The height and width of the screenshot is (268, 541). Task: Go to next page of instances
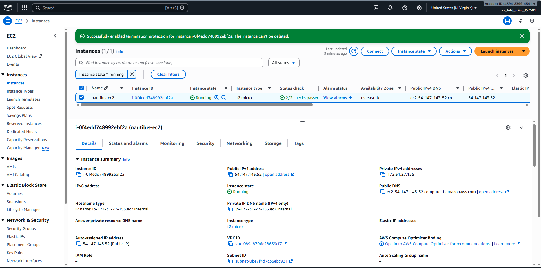(514, 75)
